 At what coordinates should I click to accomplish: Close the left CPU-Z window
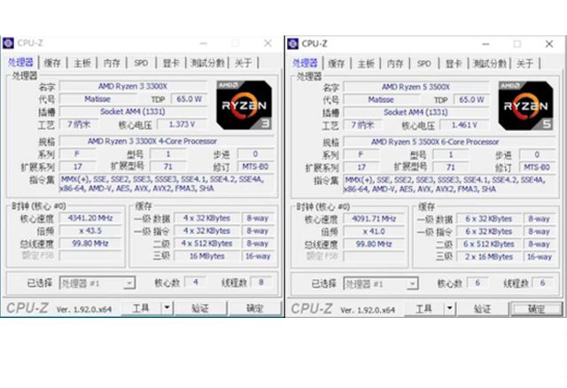(x=268, y=43)
